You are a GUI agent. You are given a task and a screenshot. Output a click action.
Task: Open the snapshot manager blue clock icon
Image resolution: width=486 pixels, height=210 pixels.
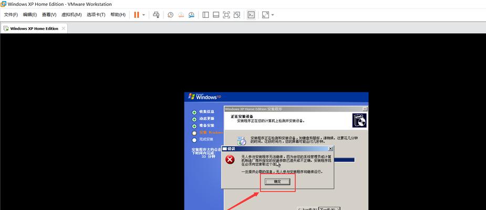pos(192,15)
